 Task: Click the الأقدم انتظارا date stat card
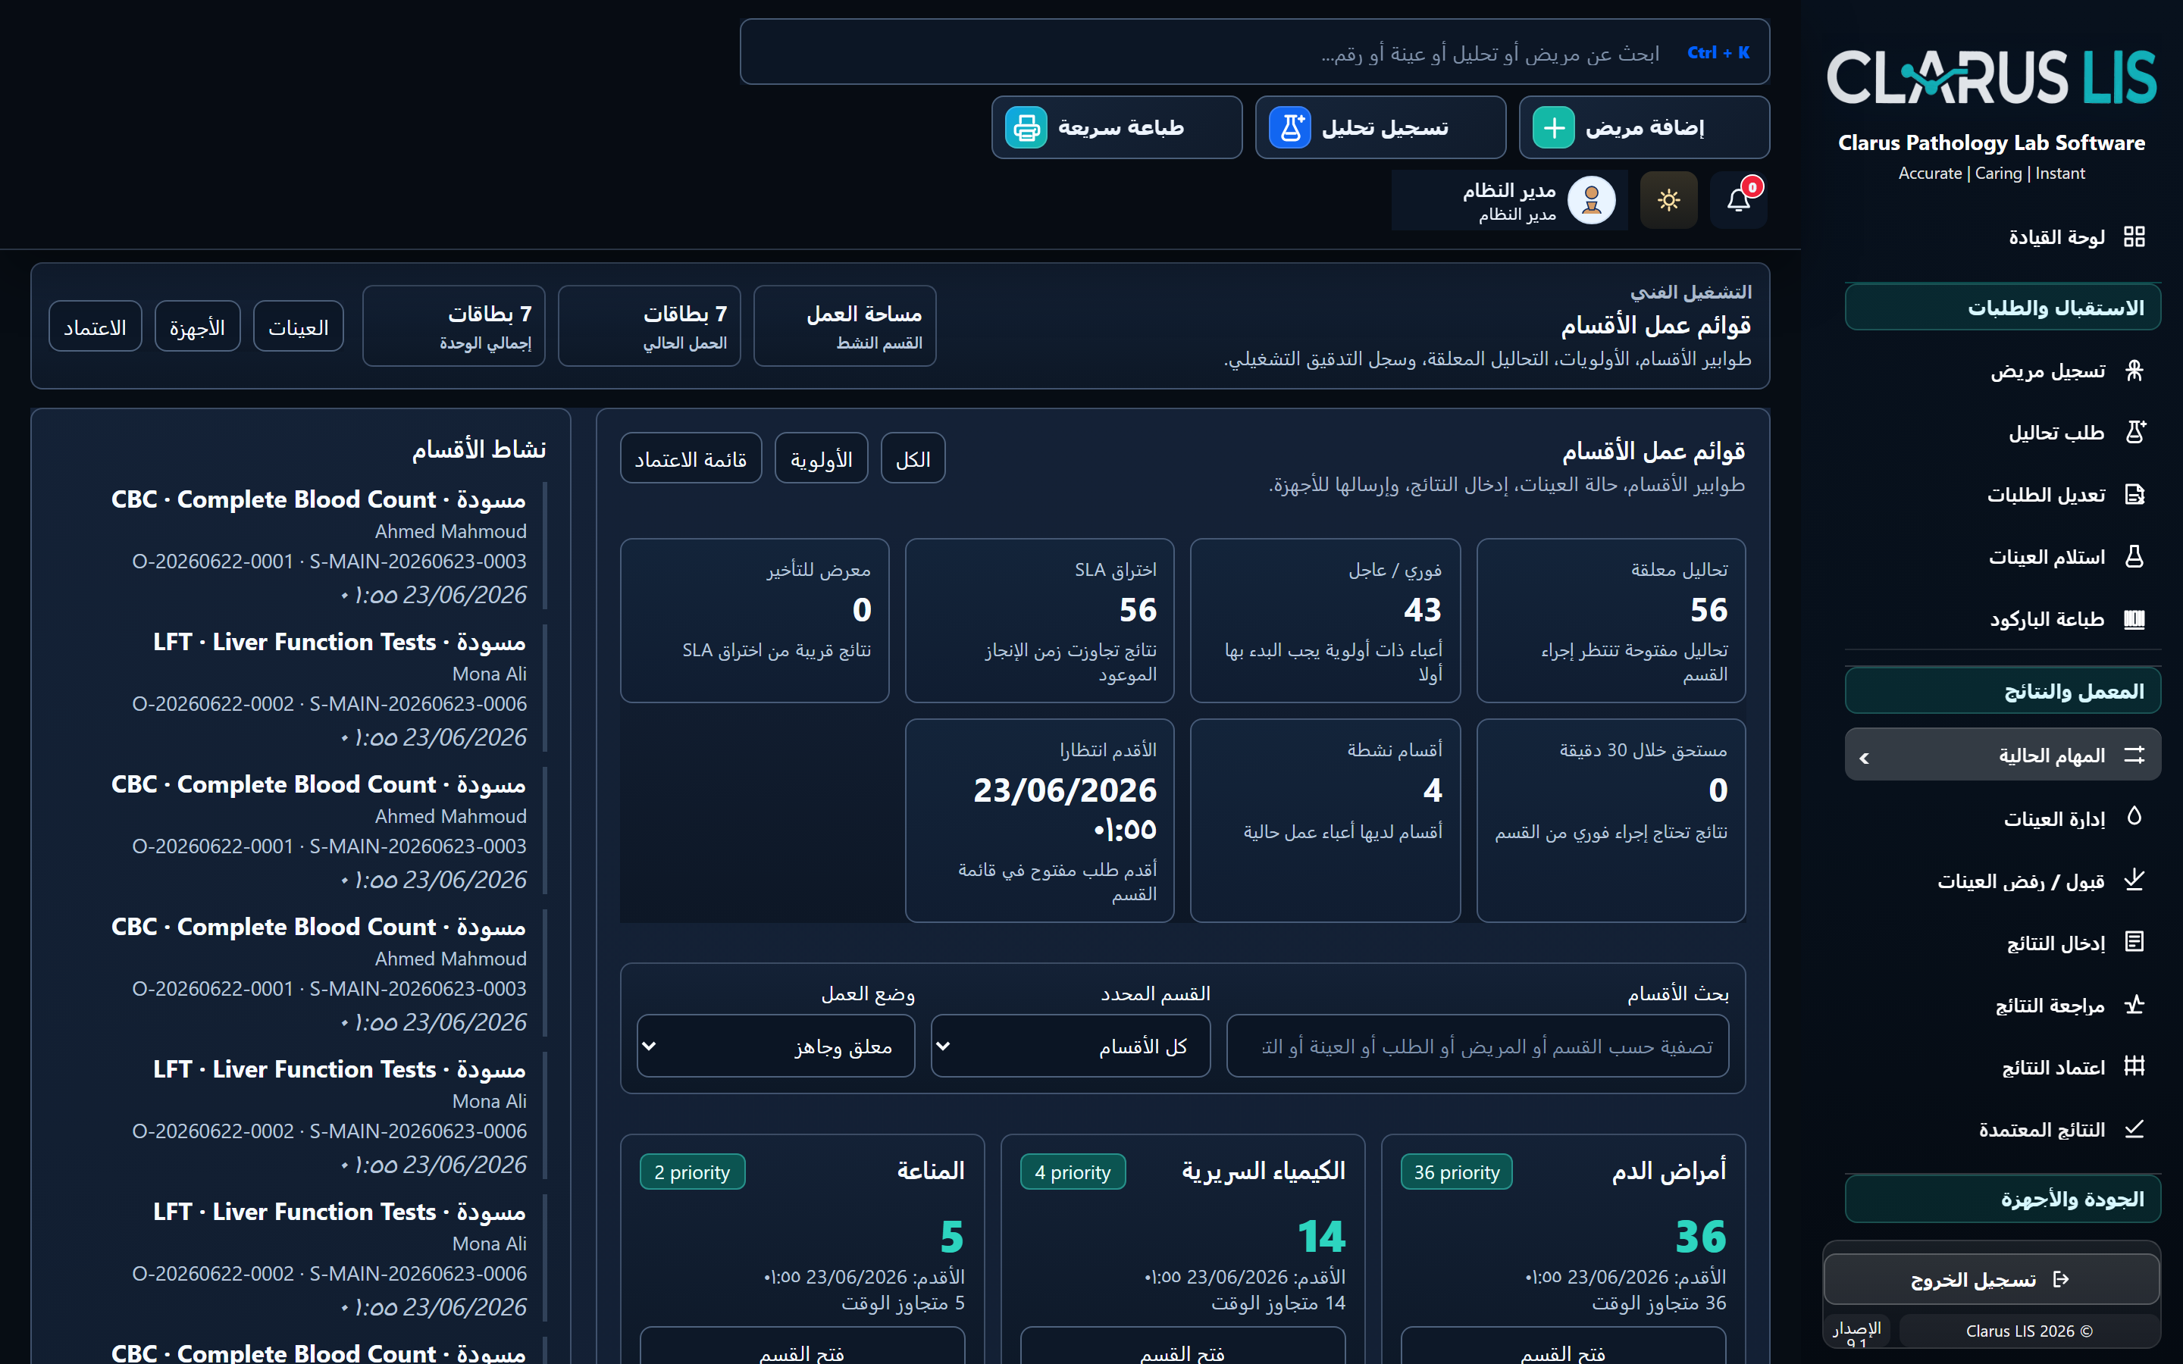point(1040,821)
